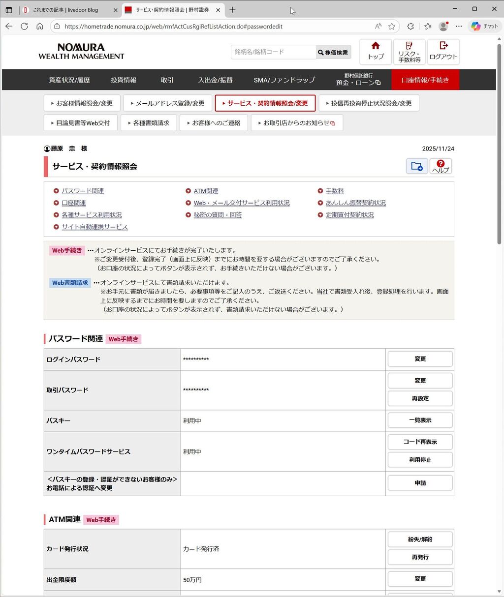Click the page vertical scrollbar

coord(499,145)
